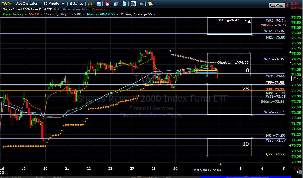Image resolution: width=303 pixels, height=178 pixels.
Task: Select the STOP@76.47 text annotation
Action: coord(228,20)
